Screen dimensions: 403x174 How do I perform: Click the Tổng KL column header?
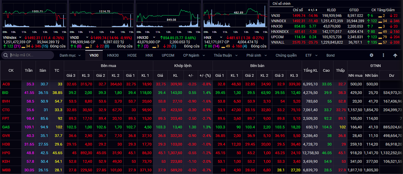pyautogui.click(x=310, y=71)
